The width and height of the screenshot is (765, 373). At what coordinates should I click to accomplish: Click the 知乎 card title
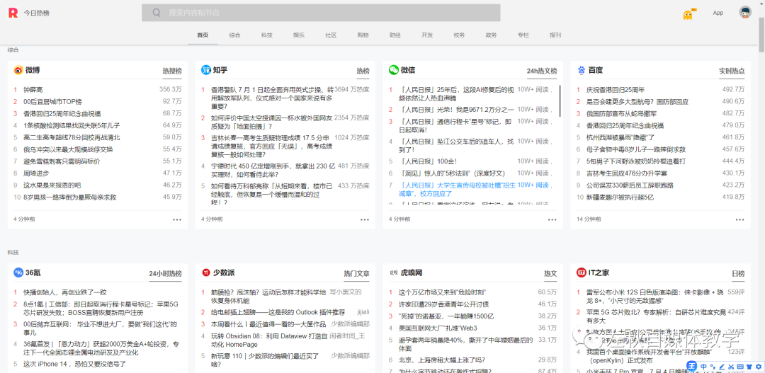tap(220, 70)
